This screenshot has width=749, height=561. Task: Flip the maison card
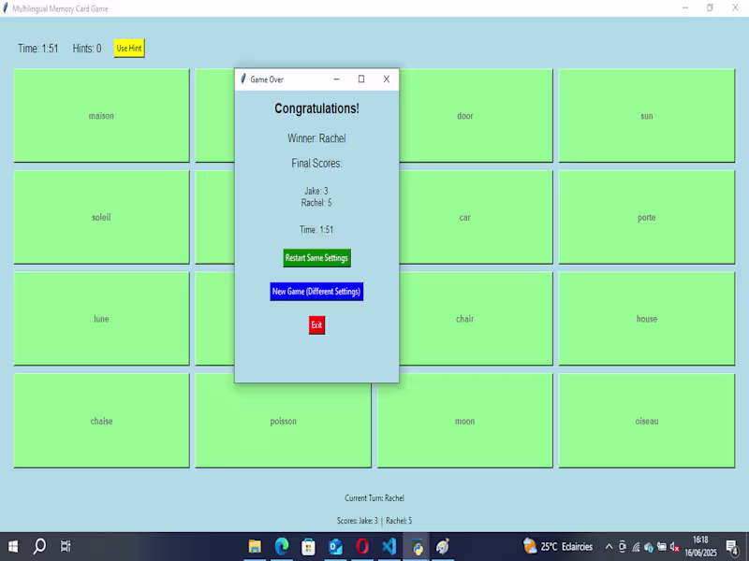100,115
